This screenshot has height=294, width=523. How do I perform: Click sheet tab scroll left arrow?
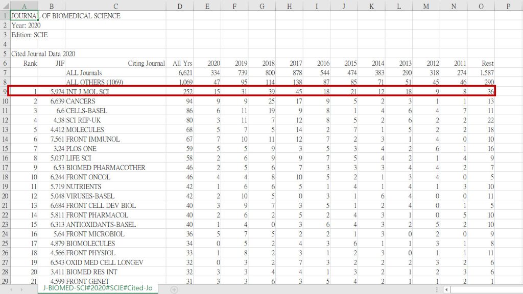pyautogui.click(x=11, y=290)
